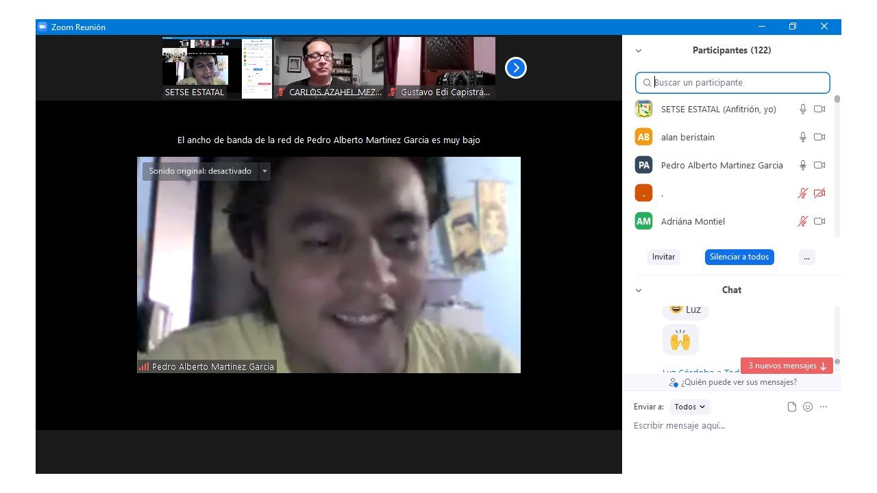
Task: Click Adriána Montiel's camera icon
Action: 819,221
